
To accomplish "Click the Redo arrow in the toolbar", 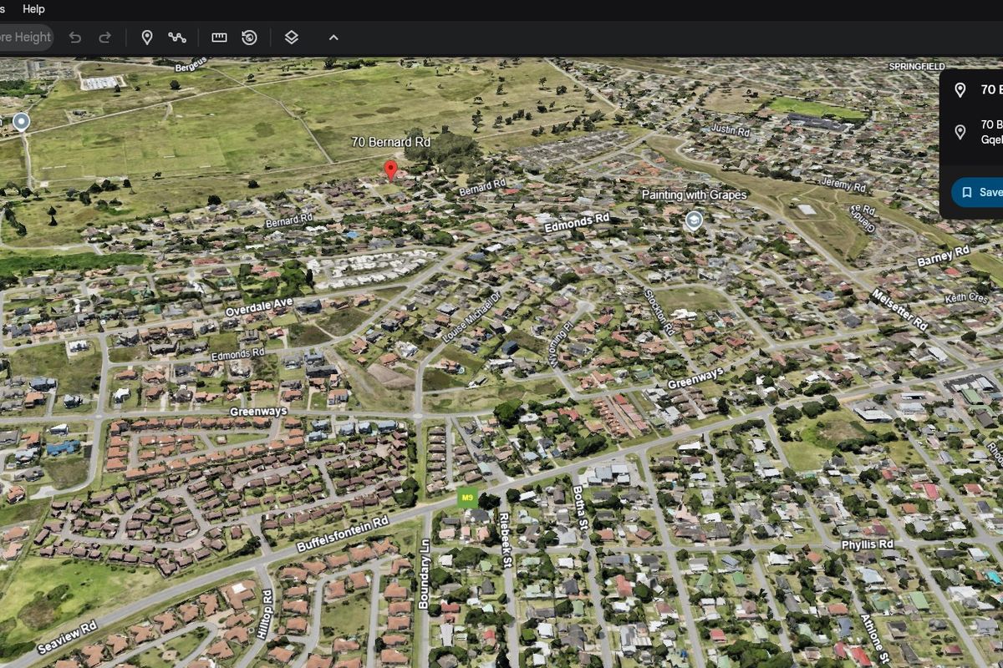I will 104,38.
